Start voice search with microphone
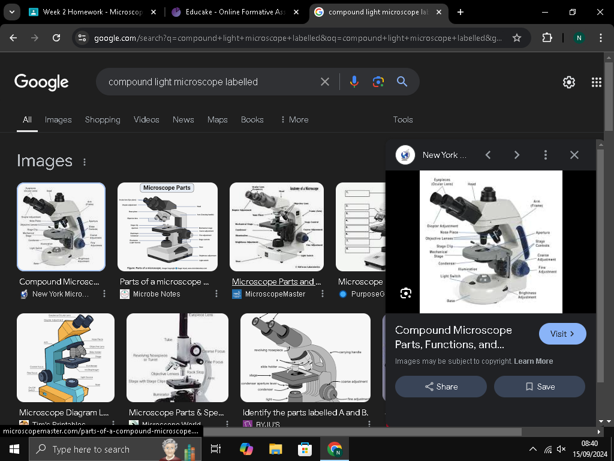The width and height of the screenshot is (614, 461). click(354, 82)
